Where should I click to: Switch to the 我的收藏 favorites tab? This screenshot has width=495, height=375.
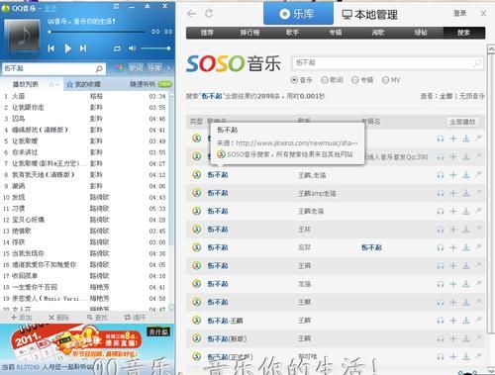(x=84, y=84)
